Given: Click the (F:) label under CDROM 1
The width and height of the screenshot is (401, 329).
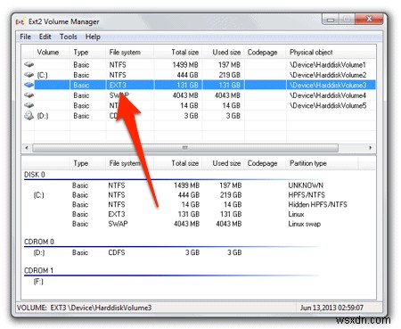Looking at the screenshot, I should coord(38,281).
